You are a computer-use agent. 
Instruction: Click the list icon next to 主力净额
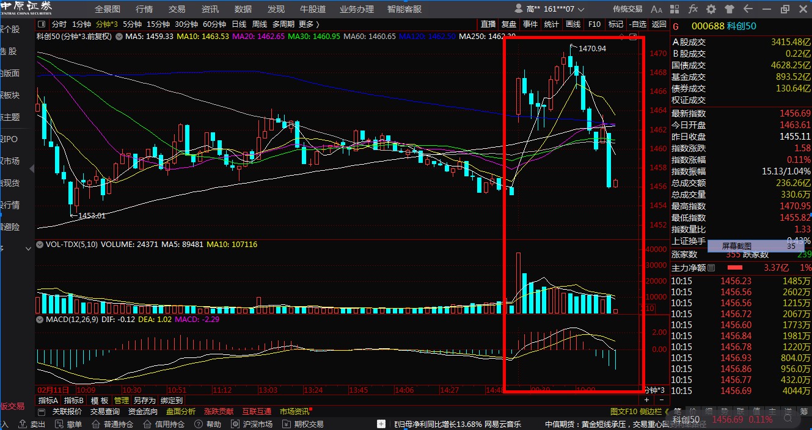tap(711, 268)
